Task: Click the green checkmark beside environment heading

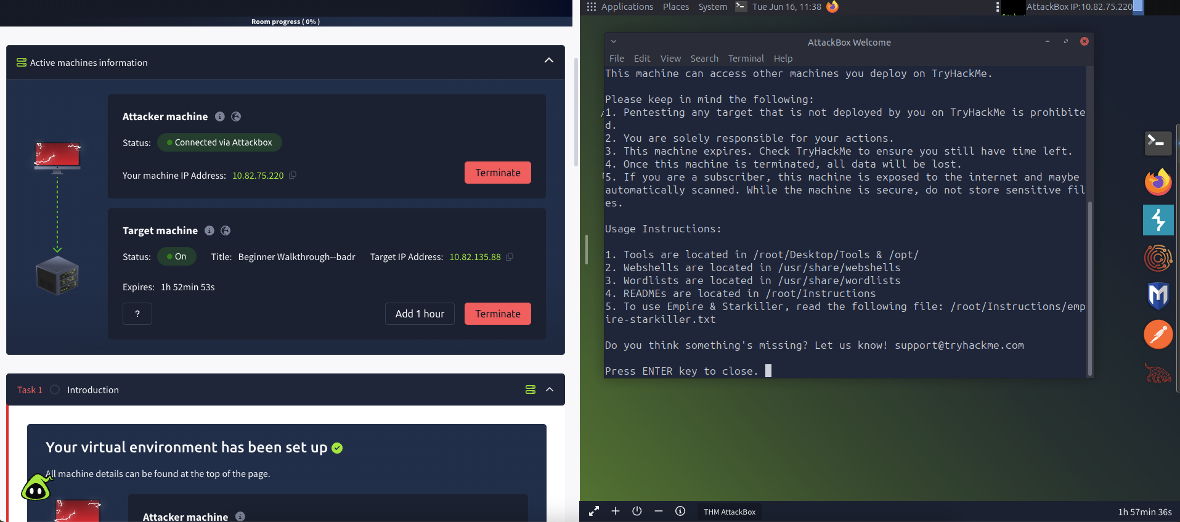Action: (x=337, y=448)
